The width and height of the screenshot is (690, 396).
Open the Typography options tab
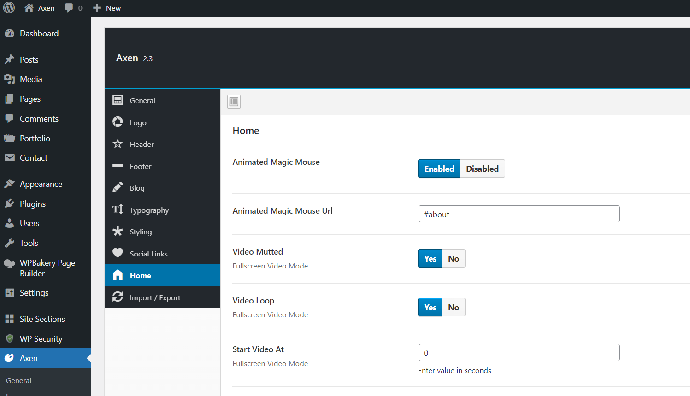pos(162,210)
